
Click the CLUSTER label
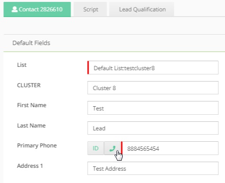29,85
